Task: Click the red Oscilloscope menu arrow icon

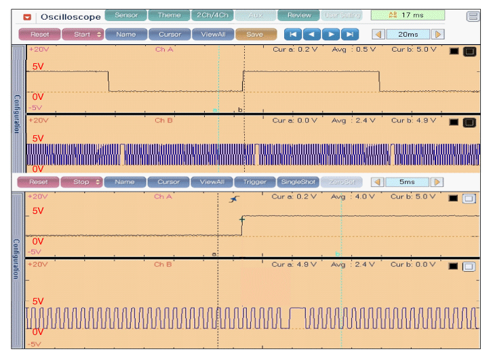Action: coord(27,16)
